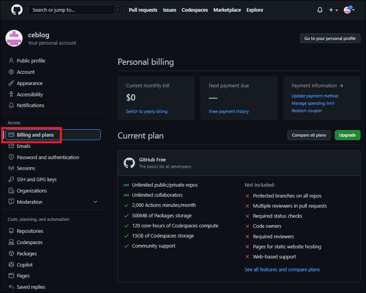Click the Packages box icon
The width and height of the screenshot is (366, 293).
click(x=11, y=253)
